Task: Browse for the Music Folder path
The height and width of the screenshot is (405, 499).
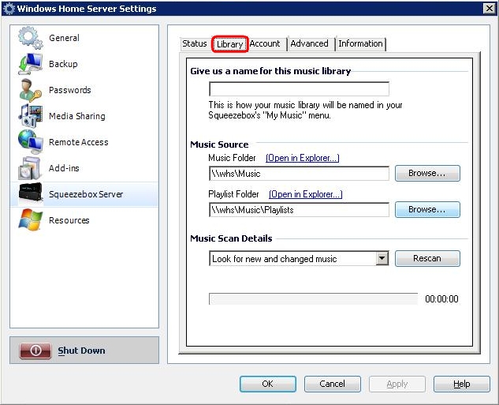Action: [x=426, y=174]
